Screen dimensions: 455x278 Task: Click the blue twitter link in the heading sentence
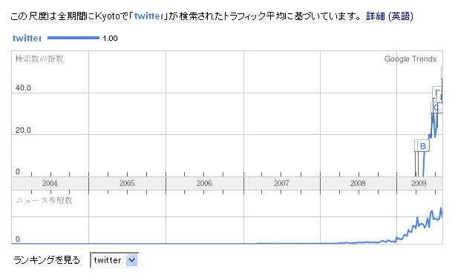149,16
